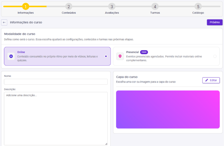This screenshot has width=224, height=146.
Task: Click the 'Conteúdo consumido no próprio ritmo' description
Action: point(58,58)
